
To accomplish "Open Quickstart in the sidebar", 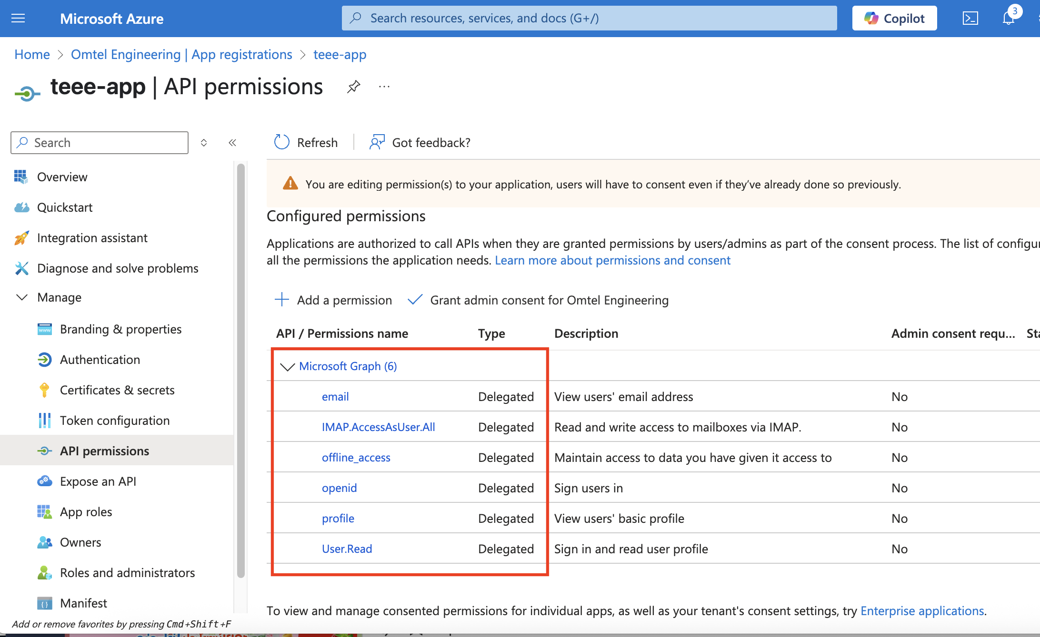I will click(x=65, y=207).
